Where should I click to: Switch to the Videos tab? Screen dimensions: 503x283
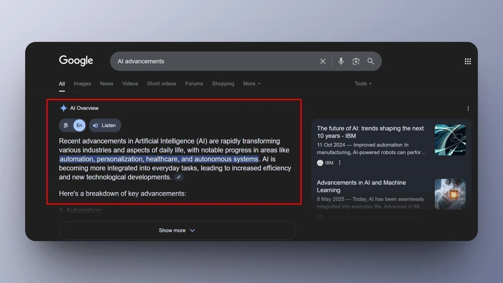pos(130,84)
